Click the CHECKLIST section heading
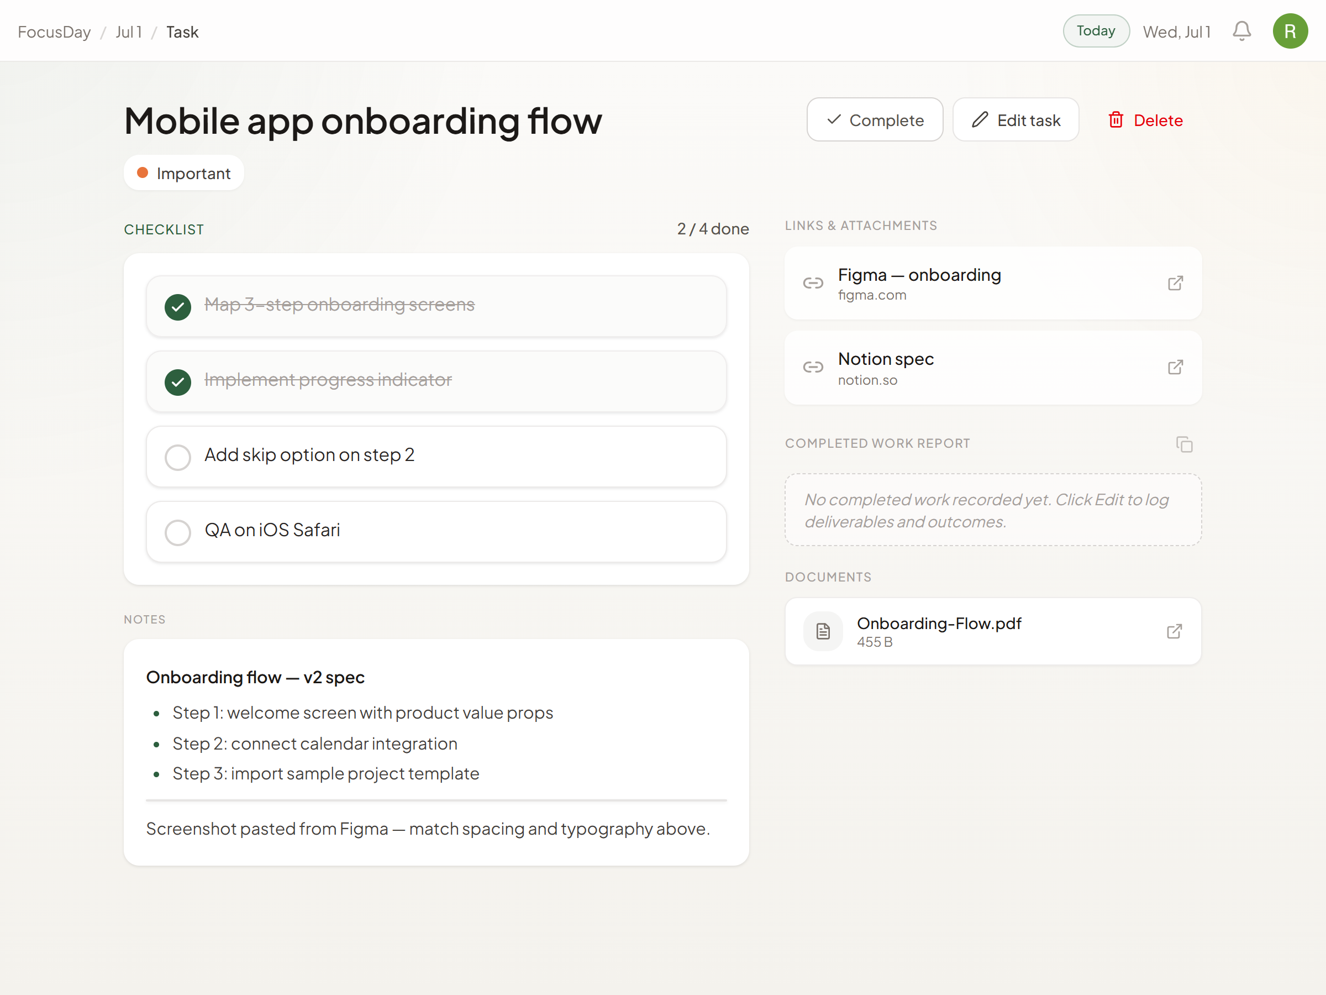1326x995 pixels. 164,230
